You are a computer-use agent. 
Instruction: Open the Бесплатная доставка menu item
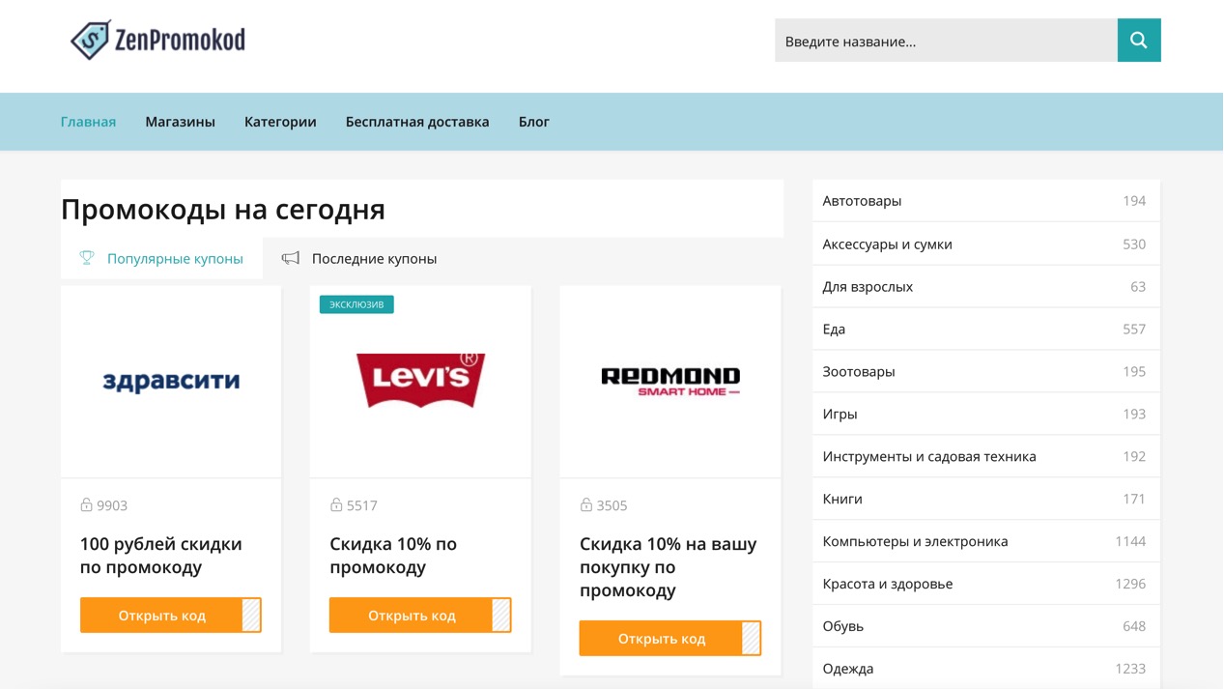(x=417, y=122)
